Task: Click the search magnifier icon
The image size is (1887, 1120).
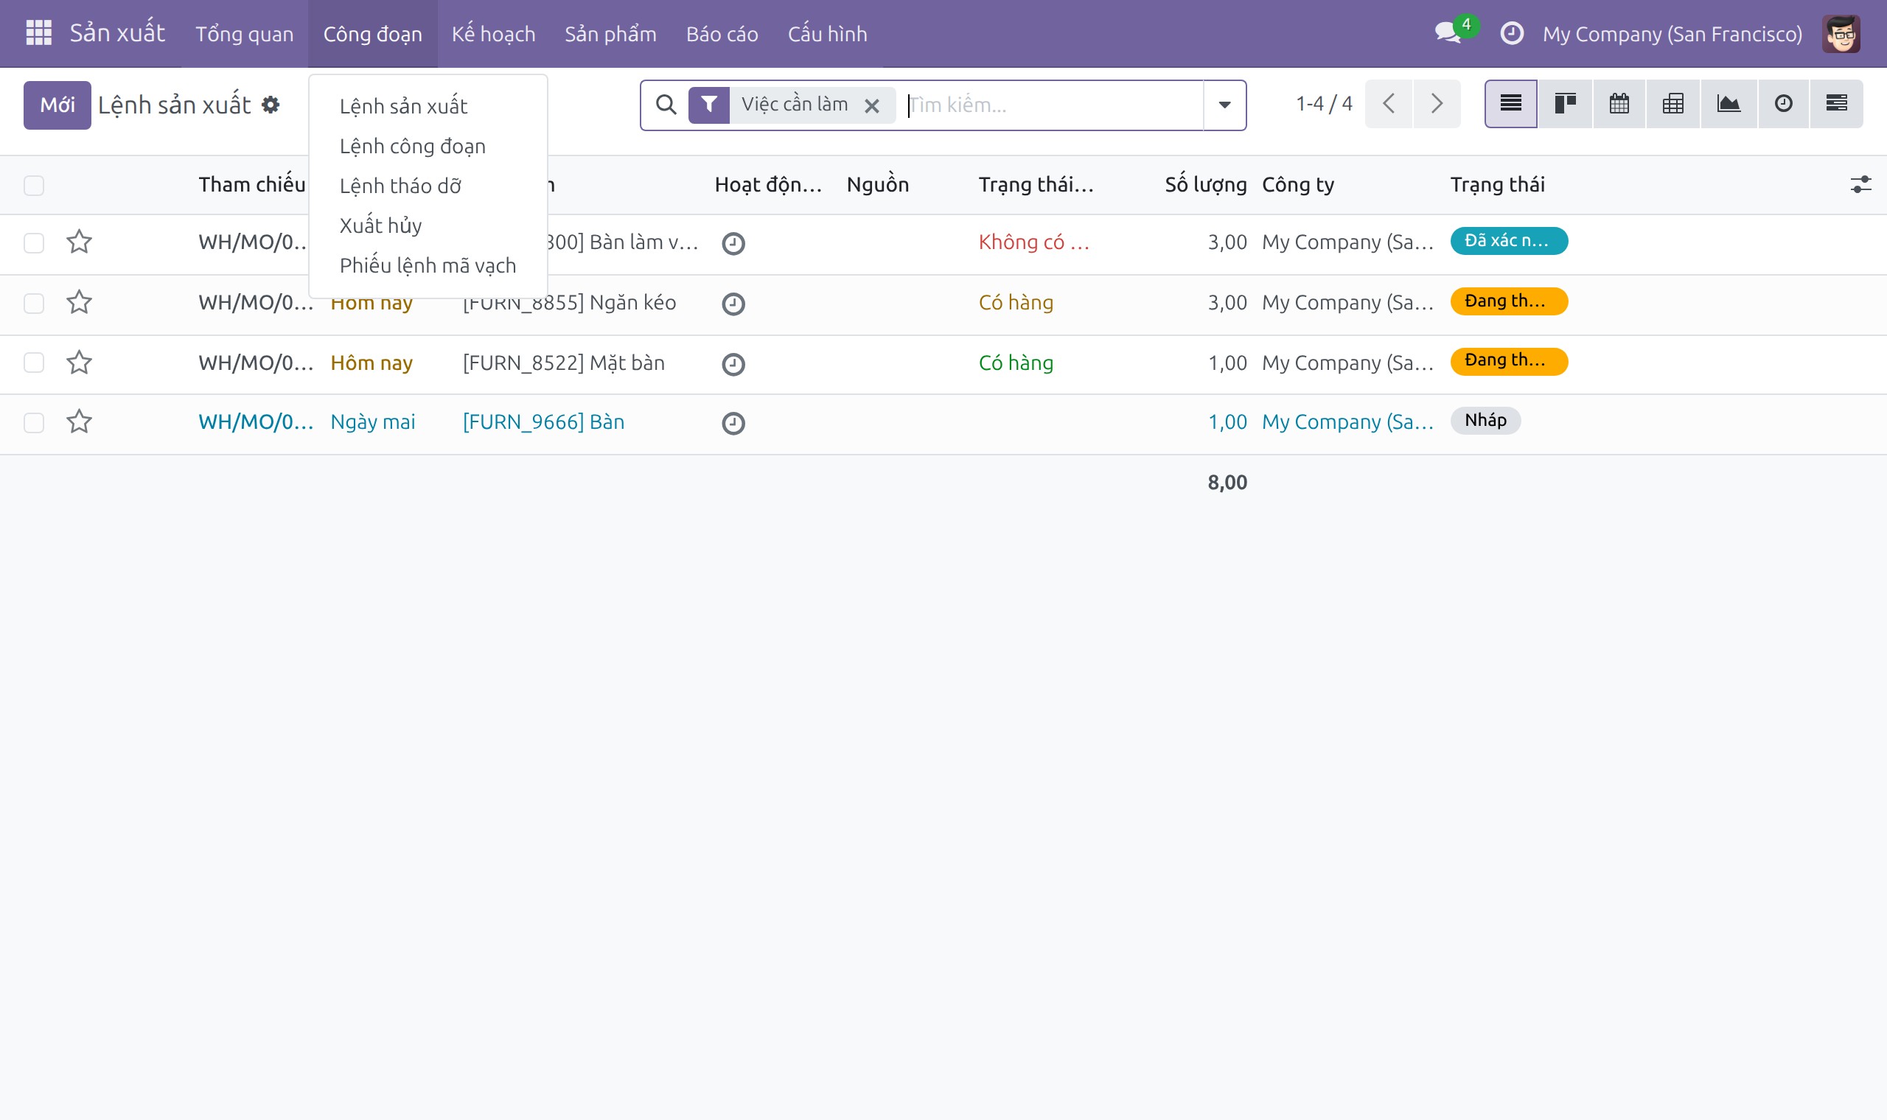Action: pyautogui.click(x=665, y=104)
